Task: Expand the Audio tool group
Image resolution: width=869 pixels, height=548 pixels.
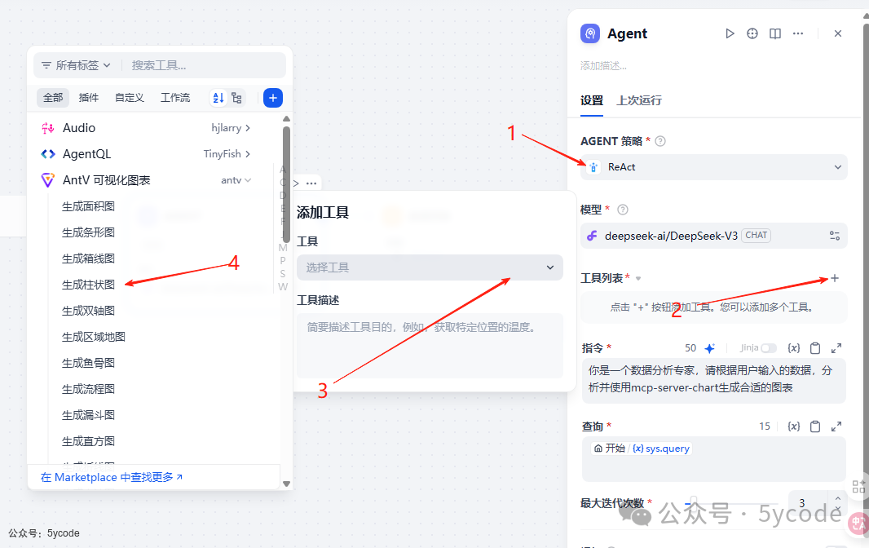Action: tap(247, 128)
